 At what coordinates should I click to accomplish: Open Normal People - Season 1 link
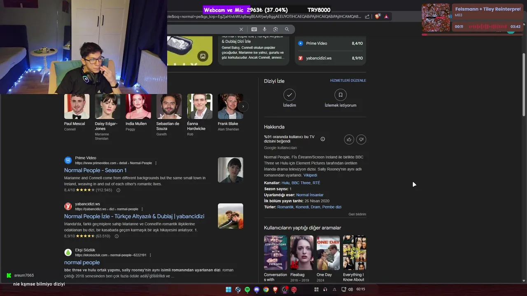[95, 170]
